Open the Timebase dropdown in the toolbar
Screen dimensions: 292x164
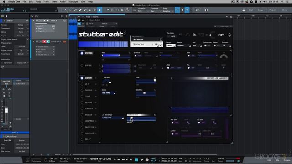156,11
